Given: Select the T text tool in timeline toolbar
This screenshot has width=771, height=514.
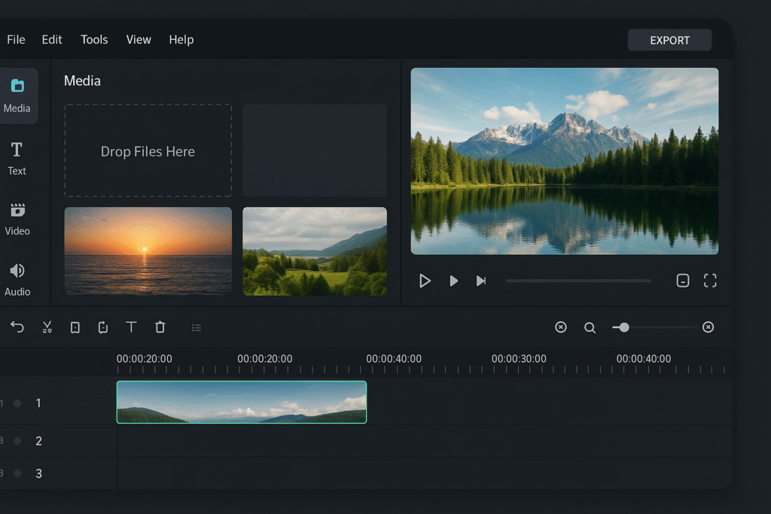Looking at the screenshot, I should click(x=131, y=327).
